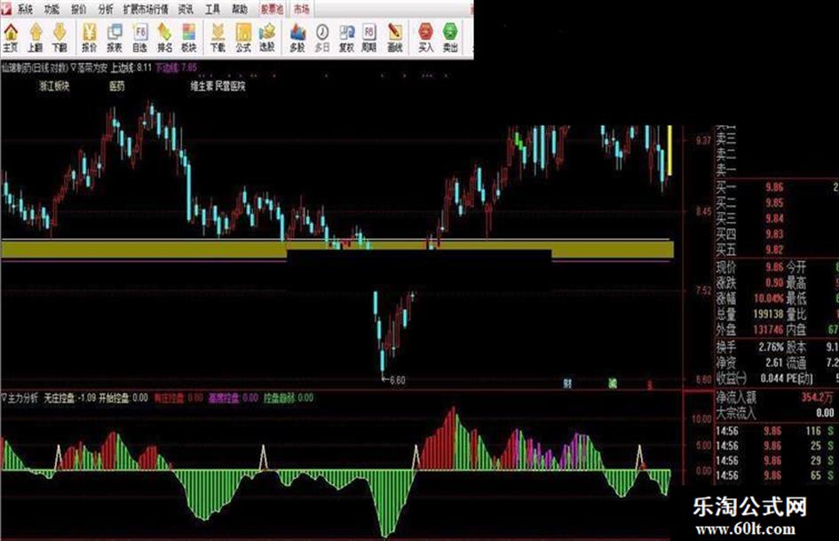Select the 画线 draw line tool
This screenshot has height=541, width=839.
[x=395, y=38]
